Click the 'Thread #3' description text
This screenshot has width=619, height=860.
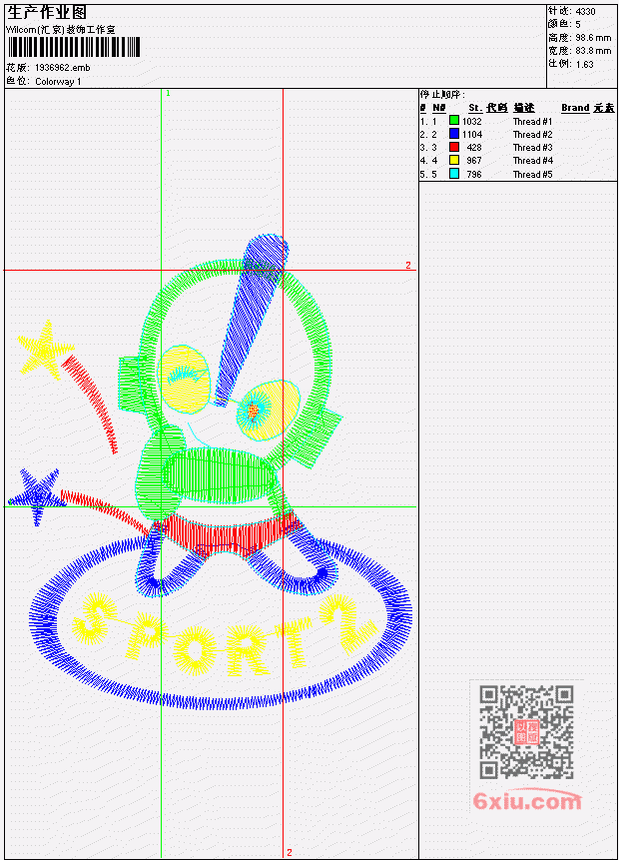532,148
